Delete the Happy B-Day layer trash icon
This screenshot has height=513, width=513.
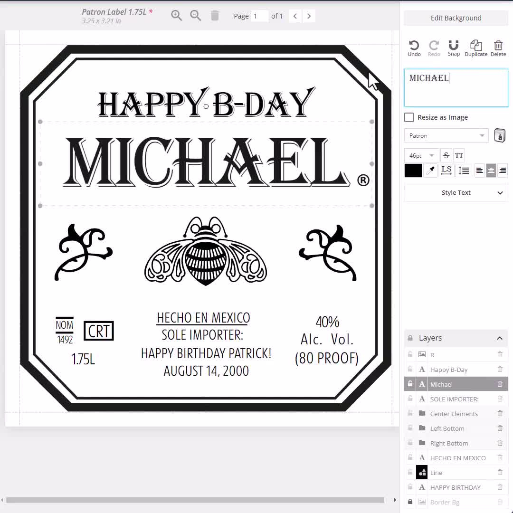pyautogui.click(x=500, y=369)
